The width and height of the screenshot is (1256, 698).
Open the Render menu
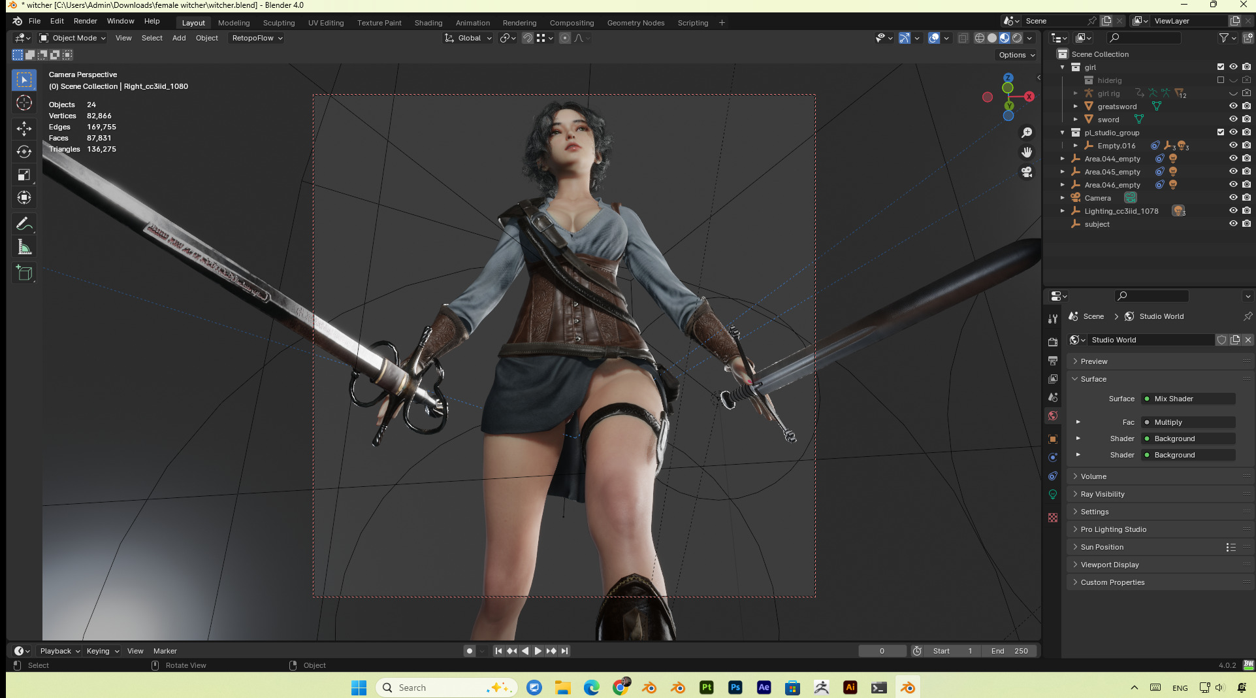coord(85,21)
